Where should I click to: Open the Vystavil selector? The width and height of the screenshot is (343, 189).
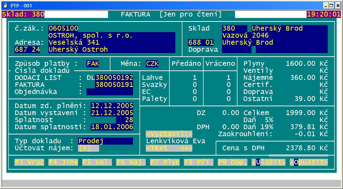coord(169,134)
